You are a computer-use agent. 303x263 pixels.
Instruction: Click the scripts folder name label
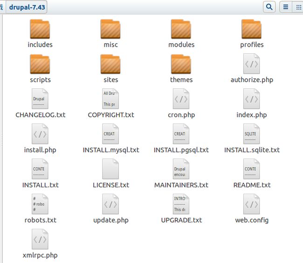point(40,80)
